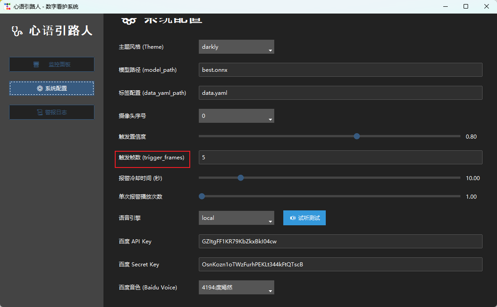Click the 单次报警播放次数 slider handle

coord(202,196)
